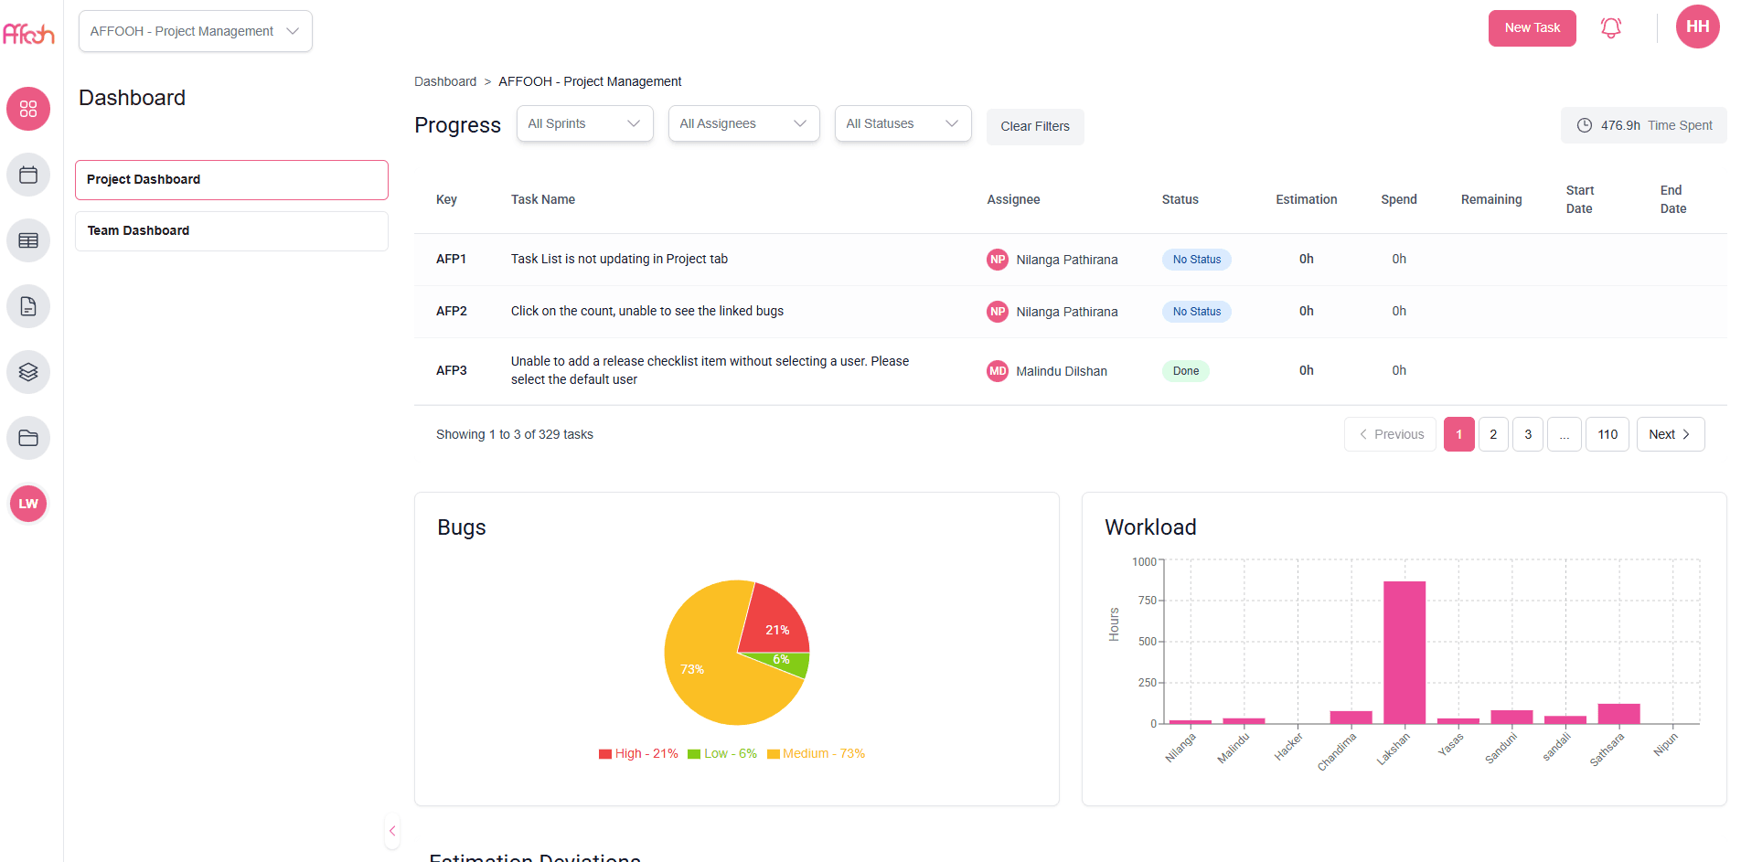Select the Project Dashboard tab
Image resolution: width=1741 pixels, height=862 pixels.
coord(231,179)
